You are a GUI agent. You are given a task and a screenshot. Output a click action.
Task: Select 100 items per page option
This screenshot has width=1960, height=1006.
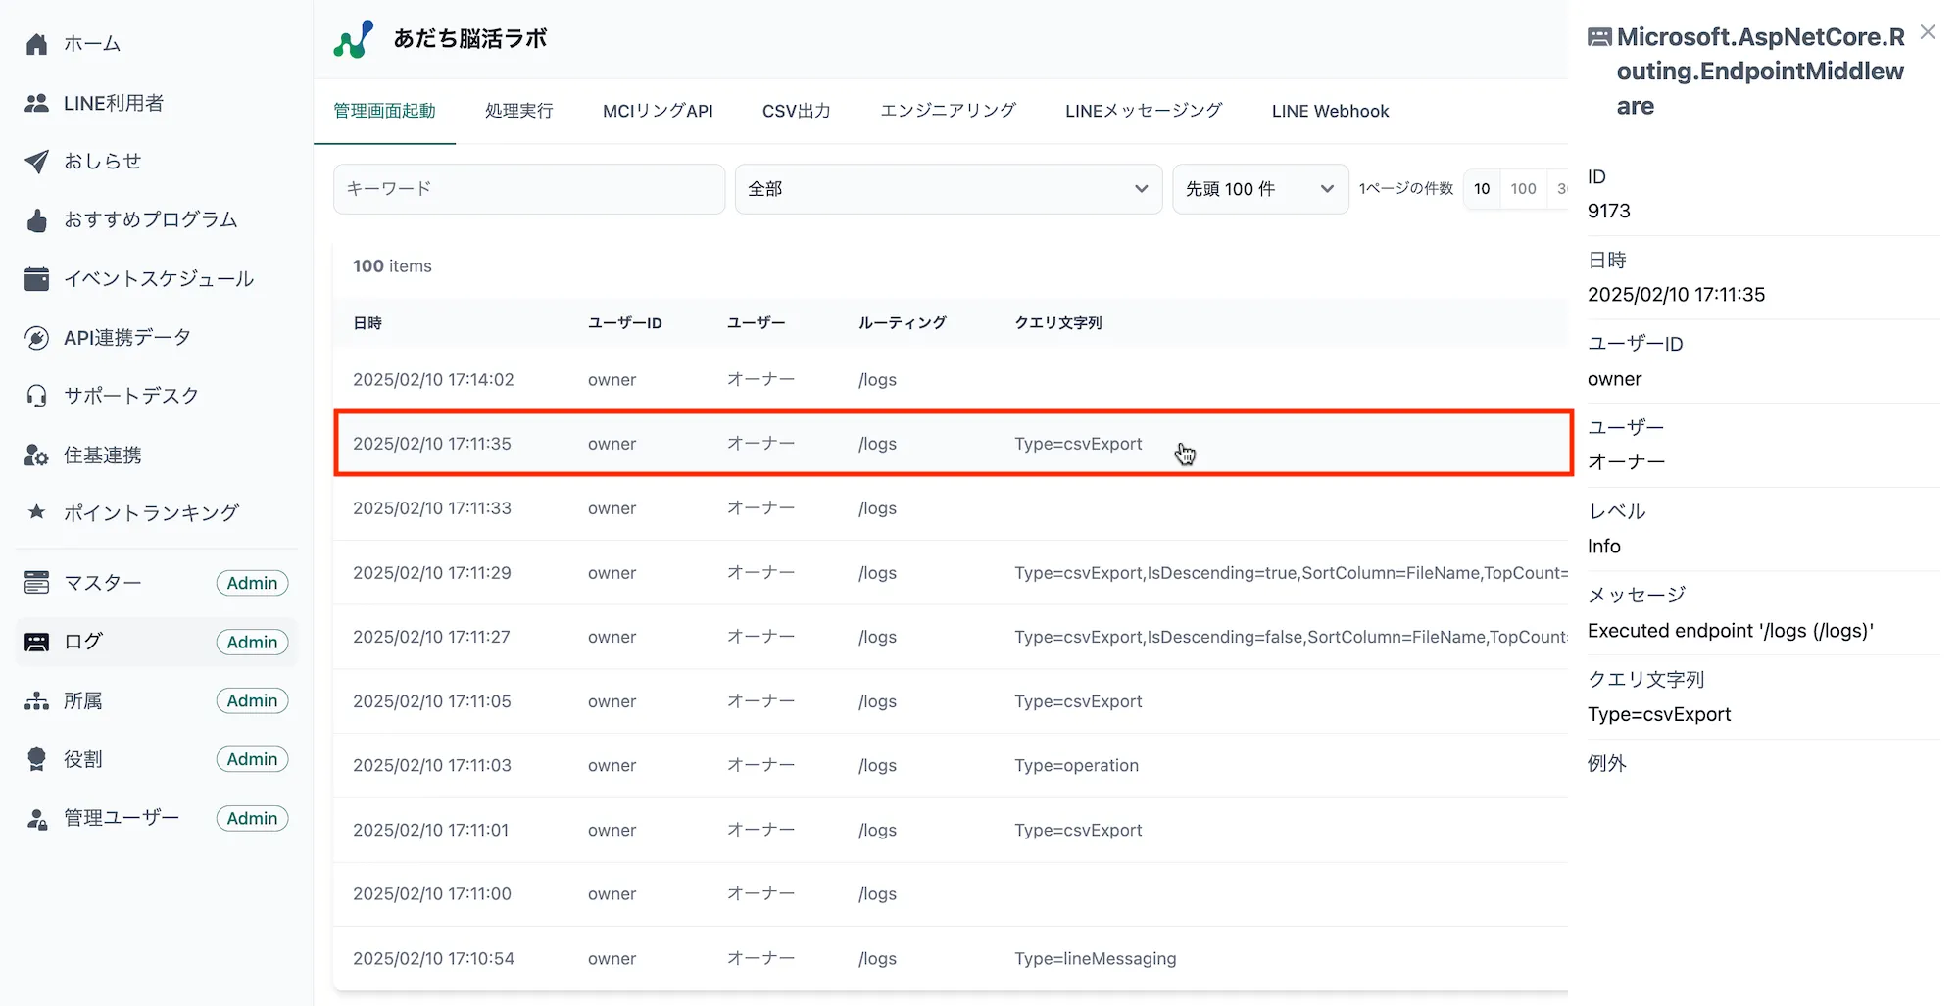[x=1523, y=189]
